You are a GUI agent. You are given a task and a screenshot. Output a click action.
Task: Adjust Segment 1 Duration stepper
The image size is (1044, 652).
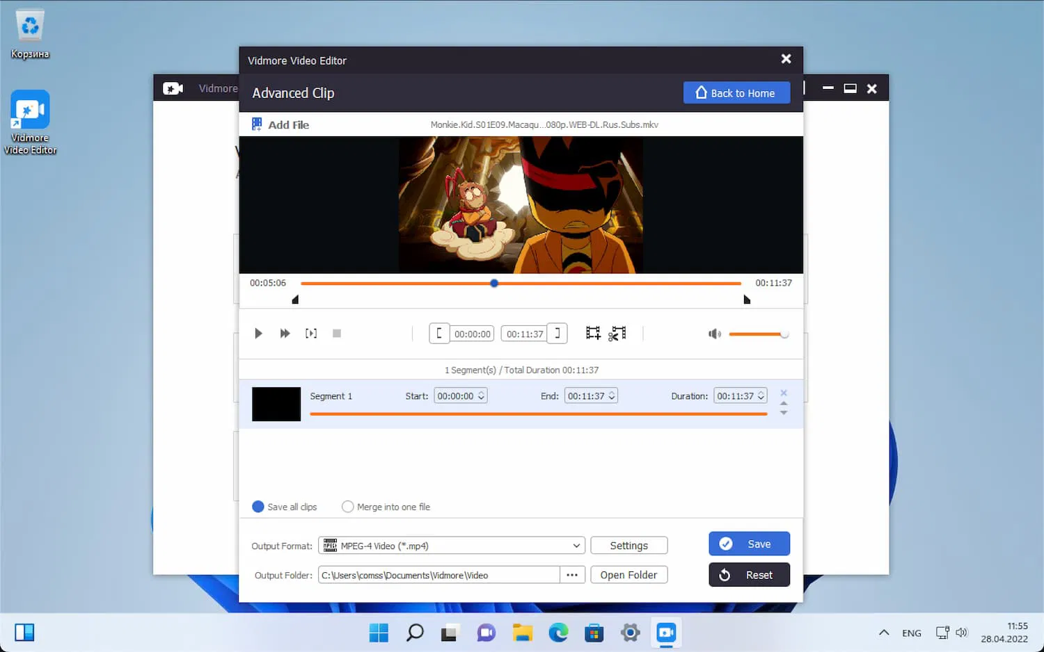[x=761, y=396]
